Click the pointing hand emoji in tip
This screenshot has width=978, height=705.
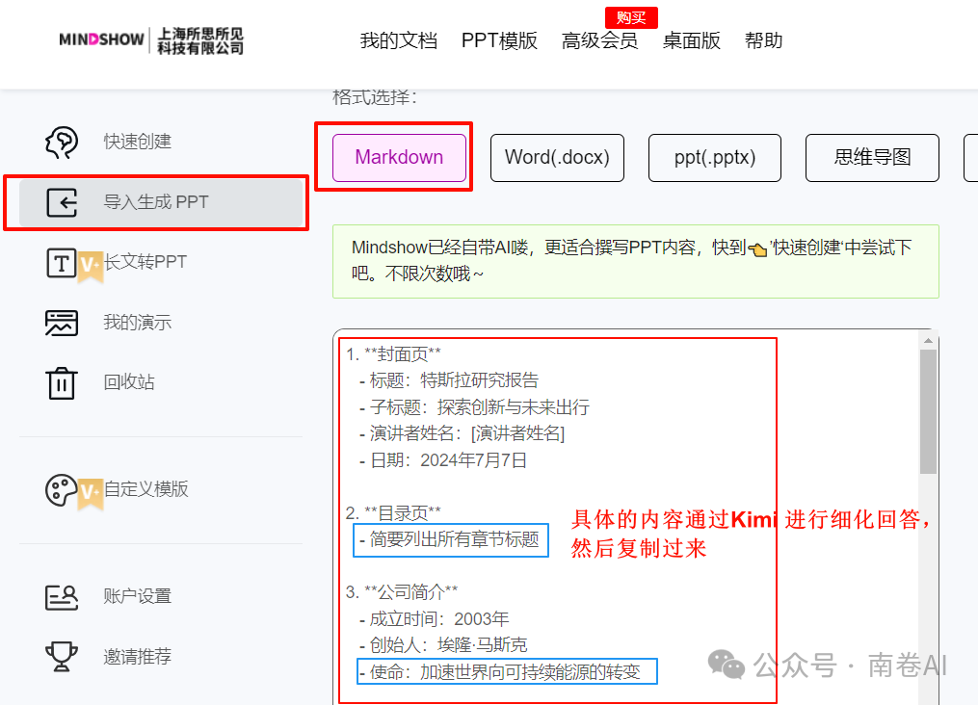757,250
